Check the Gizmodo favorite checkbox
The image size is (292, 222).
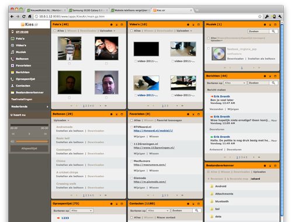point(131,178)
